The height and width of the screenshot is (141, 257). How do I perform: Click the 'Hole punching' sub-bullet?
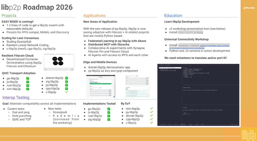coord(22,116)
